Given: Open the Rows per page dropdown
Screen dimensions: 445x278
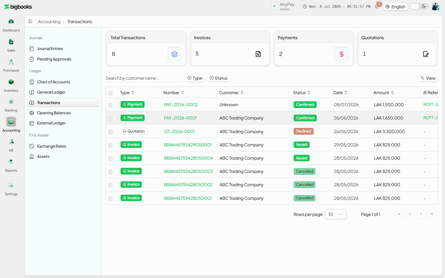Looking at the screenshot, I should pyautogui.click(x=335, y=214).
